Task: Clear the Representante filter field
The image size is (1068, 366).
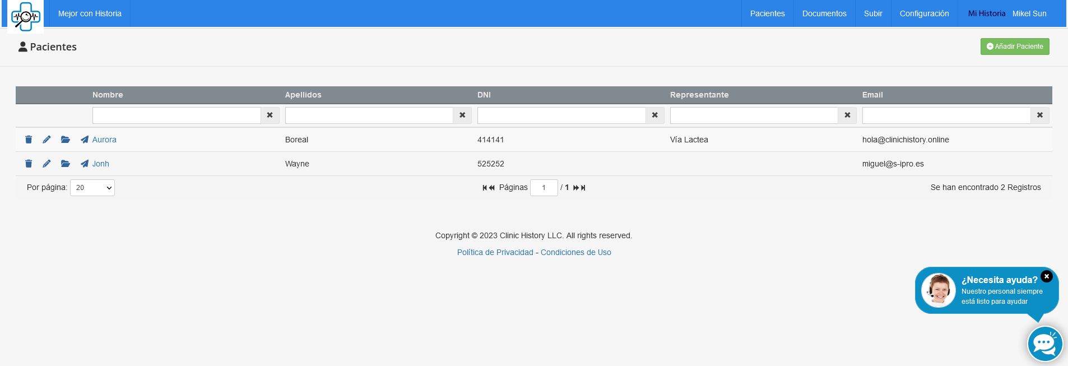Action: [x=847, y=115]
